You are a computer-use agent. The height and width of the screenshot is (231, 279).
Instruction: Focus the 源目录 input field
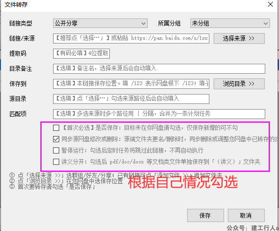(131, 99)
